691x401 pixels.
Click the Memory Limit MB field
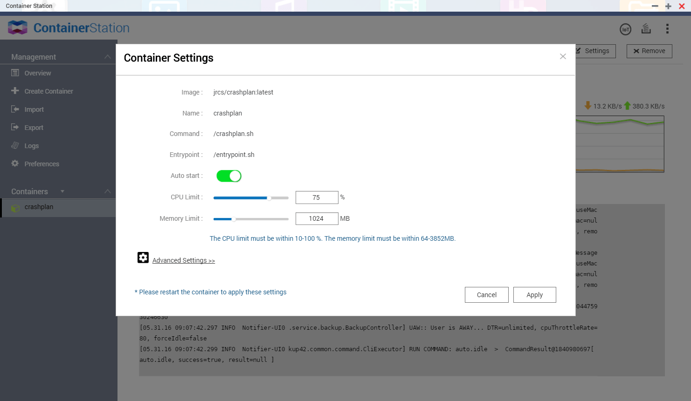tap(317, 218)
